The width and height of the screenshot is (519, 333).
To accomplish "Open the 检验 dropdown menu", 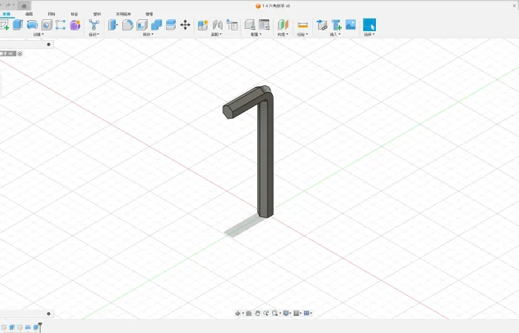I will [x=303, y=34].
